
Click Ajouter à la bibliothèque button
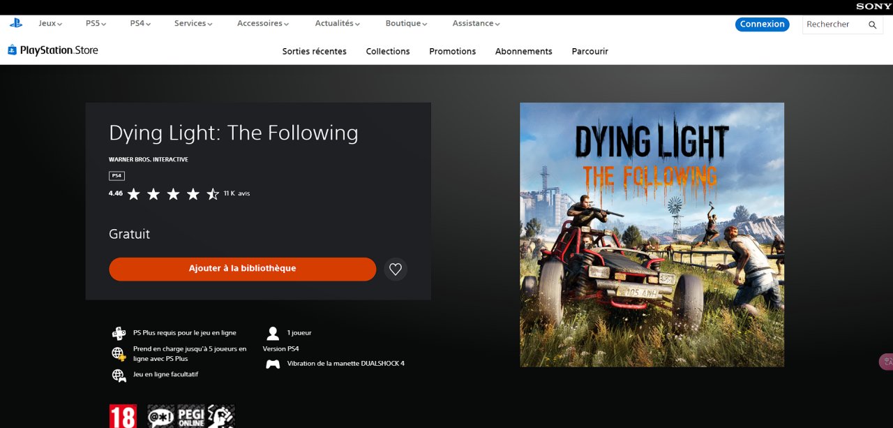point(242,269)
